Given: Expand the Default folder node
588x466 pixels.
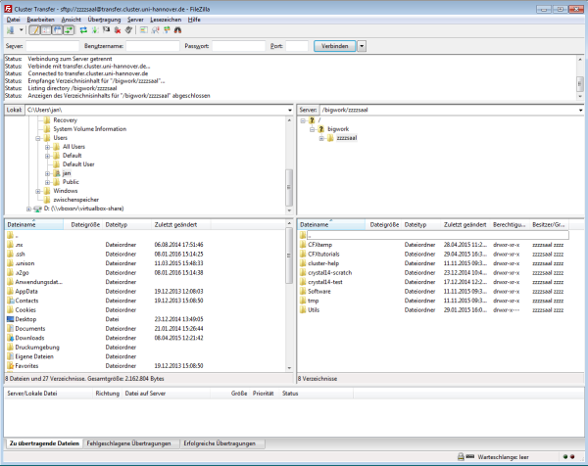Looking at the screenshot, I should click(47, 156).
